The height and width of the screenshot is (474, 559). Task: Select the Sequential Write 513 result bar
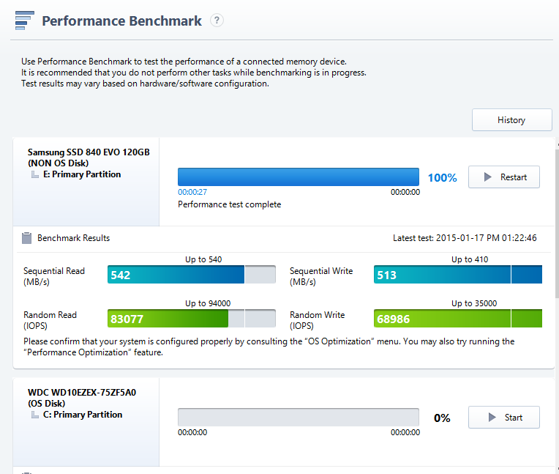pyautogui.click(x=458, y=275)
